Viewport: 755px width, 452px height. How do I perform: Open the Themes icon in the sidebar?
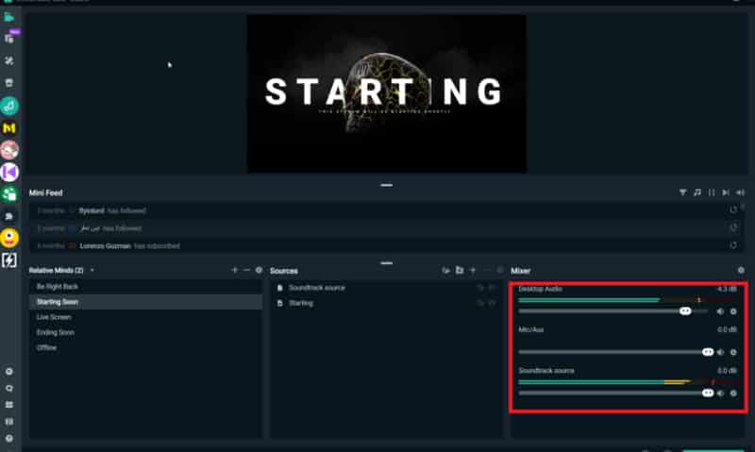pos(9,61)
